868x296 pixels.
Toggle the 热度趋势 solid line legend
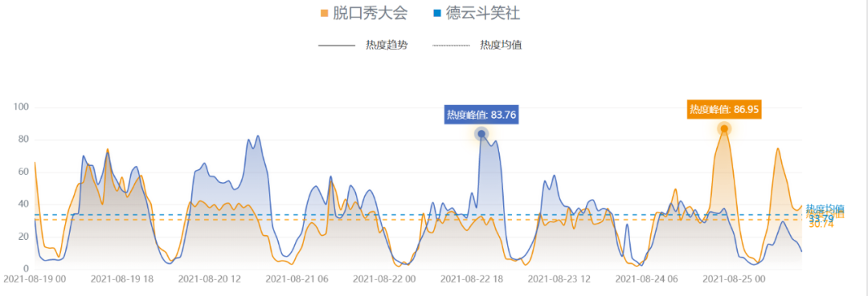tap(363, 46)
